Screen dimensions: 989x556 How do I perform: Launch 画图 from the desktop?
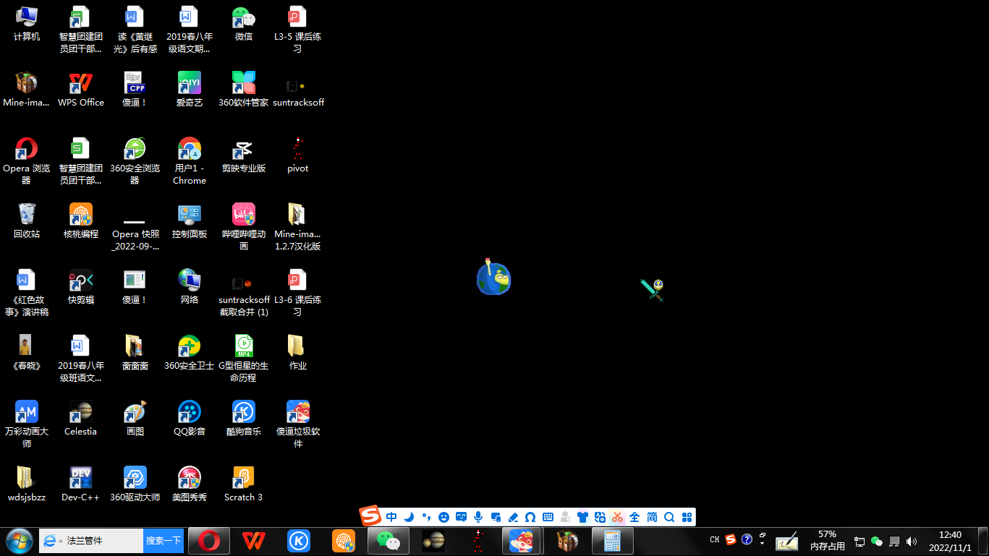click(x=135, y=418)
